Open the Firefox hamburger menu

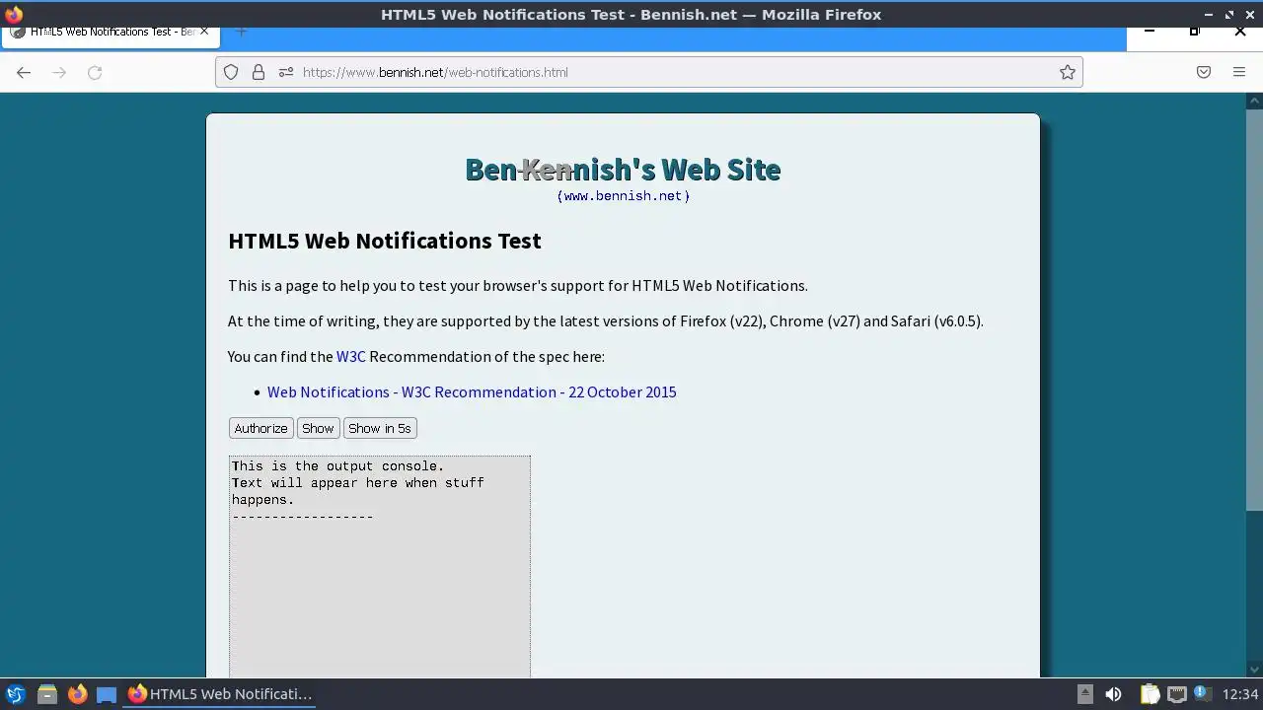pos(1239,72)
